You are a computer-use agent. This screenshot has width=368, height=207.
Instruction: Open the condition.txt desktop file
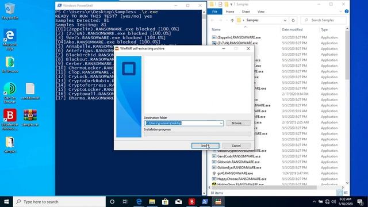point(30,91)
